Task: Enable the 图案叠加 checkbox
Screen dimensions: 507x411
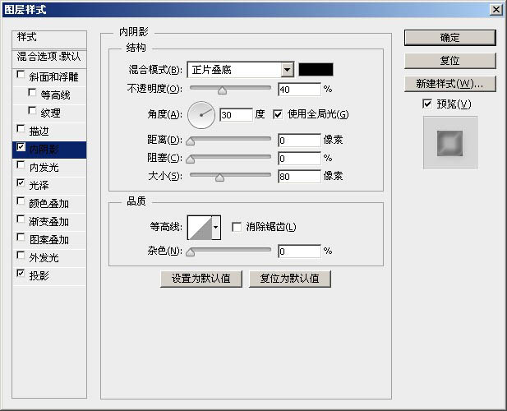Action: [x=21, y=238]
